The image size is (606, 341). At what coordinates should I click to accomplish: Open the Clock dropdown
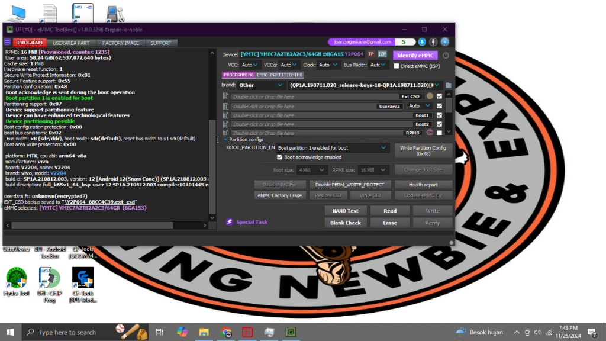coord(328,65)
